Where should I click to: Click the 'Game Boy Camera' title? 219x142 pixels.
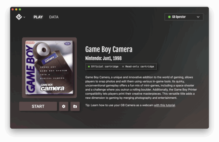tap(109, 49)
